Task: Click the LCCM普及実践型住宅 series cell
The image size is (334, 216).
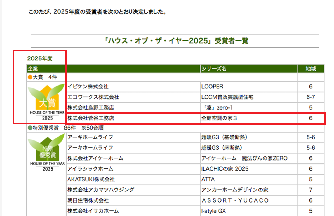Action: pos(249,97)
